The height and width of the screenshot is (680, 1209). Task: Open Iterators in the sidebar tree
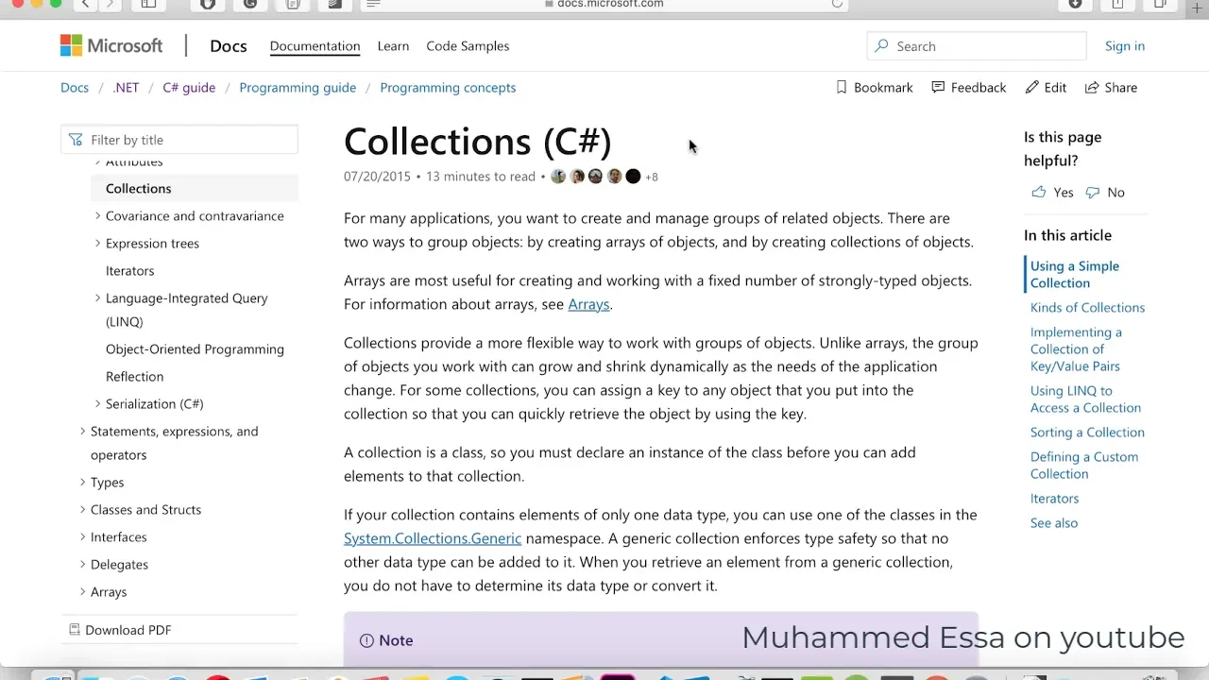coord(129,270)
